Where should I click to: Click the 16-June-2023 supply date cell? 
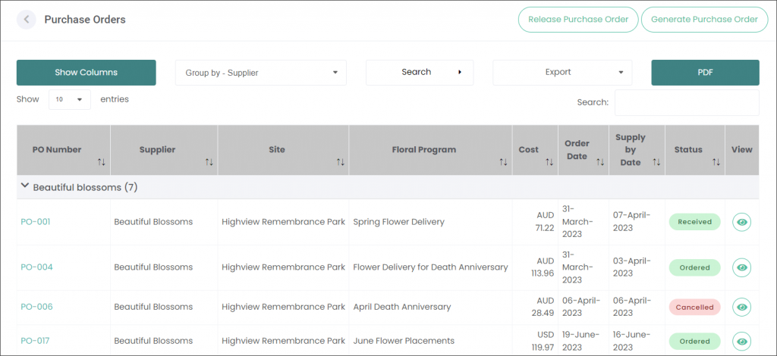(637, 341)
